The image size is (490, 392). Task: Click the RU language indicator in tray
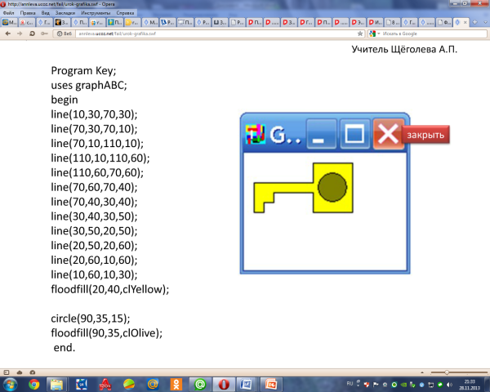(x=351, y=382)
